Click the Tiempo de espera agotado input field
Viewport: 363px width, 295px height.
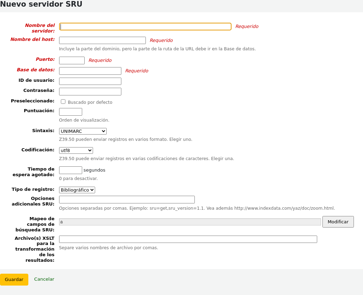tap(70, 170)
